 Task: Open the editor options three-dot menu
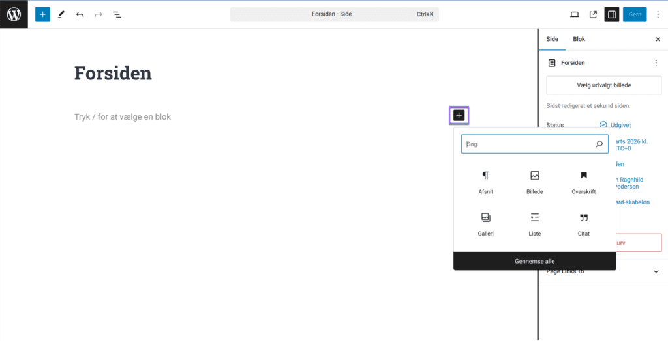pyautogui.click(x=657, y=14)
